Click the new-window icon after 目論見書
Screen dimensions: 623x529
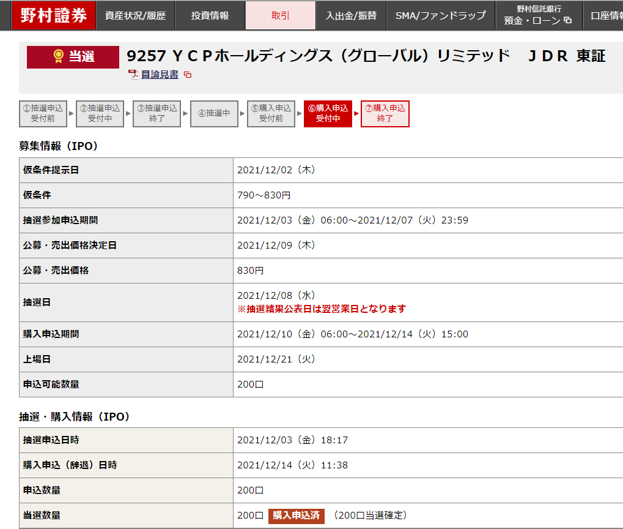click(188, 75)
